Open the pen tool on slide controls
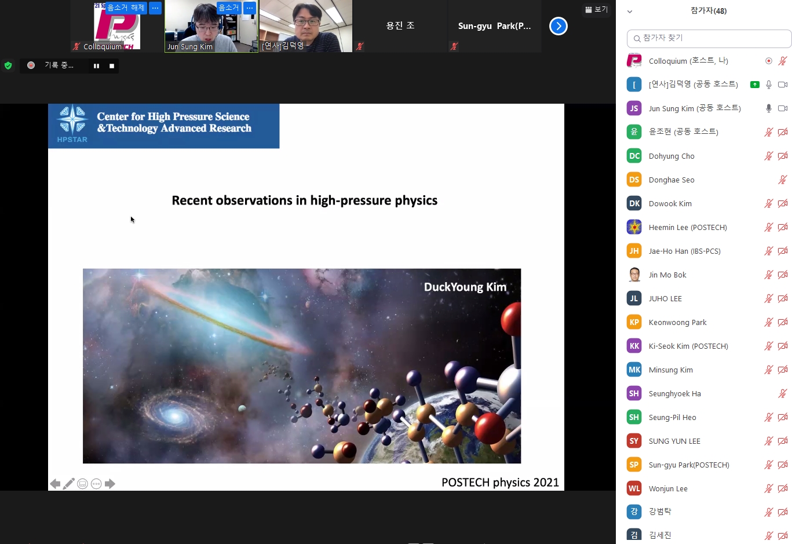Image resolution: width=792 pixels, height=544 pixels. [69, 484]
